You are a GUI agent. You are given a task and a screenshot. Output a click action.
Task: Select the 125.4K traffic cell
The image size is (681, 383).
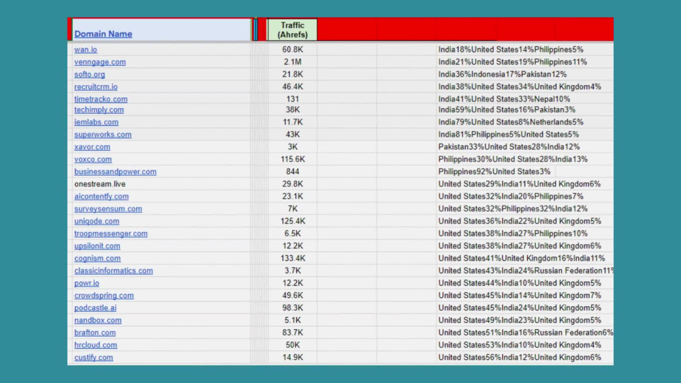tap(292, 221)
